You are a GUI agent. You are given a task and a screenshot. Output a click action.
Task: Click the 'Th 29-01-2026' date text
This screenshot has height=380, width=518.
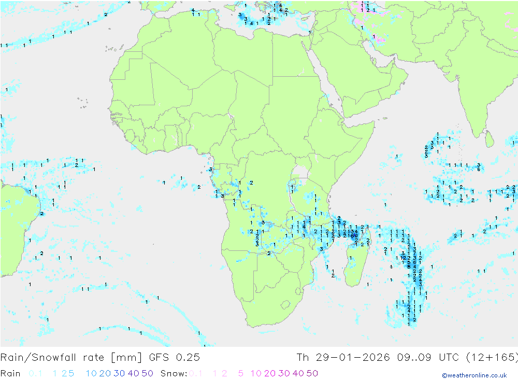343,358
